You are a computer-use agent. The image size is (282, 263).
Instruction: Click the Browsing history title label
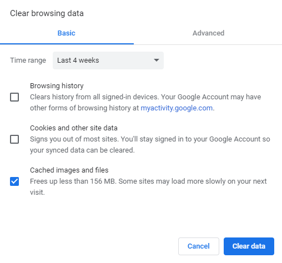coord(57,86)
